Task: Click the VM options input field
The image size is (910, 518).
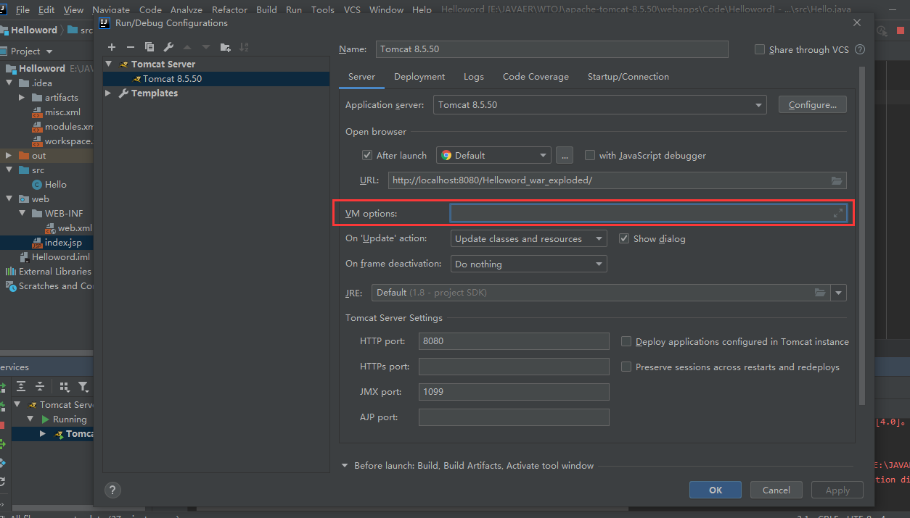Action: click(x=649, y=213)
